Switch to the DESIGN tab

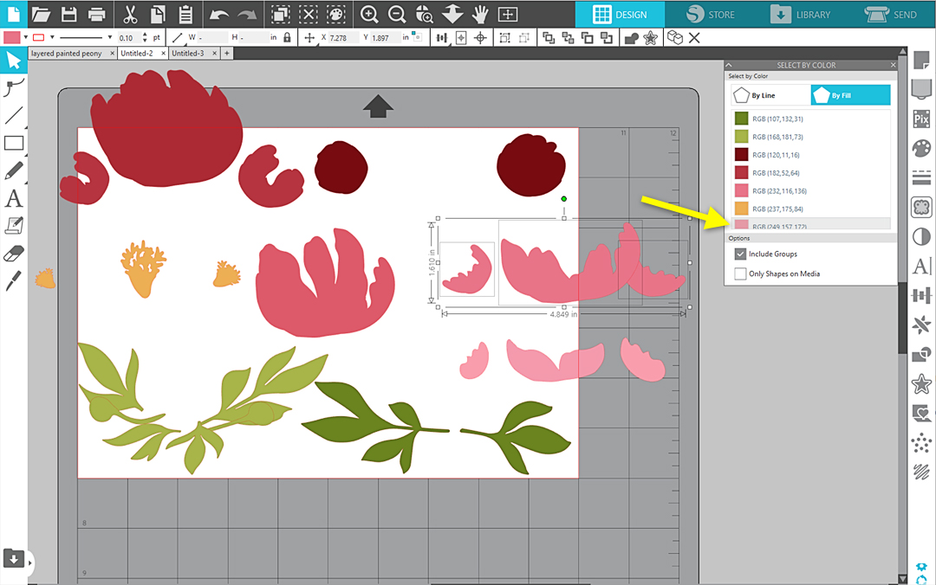click(620, 15)
